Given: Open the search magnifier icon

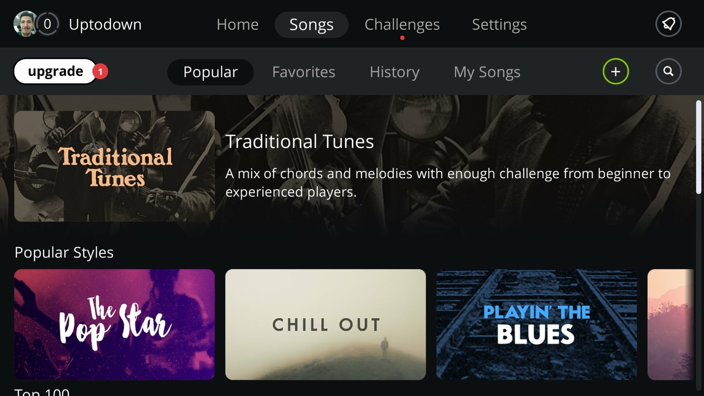Looking at the screenshot, I should point(668,72).
